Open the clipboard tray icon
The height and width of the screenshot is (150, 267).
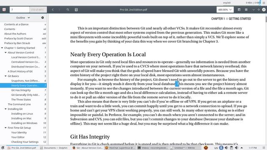231,147
